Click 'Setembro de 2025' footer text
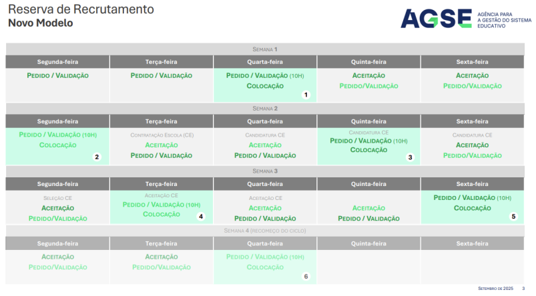Screen dimensions: 536x296 [x=497, y=288]
